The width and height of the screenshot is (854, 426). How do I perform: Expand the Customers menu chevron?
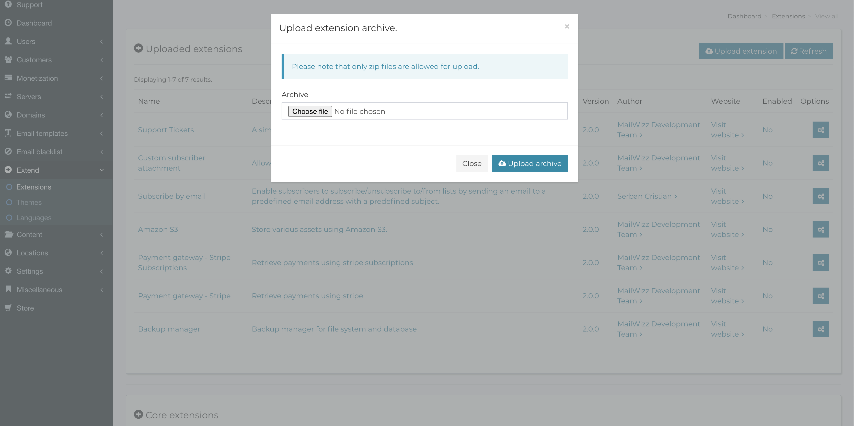coord(101,60)
